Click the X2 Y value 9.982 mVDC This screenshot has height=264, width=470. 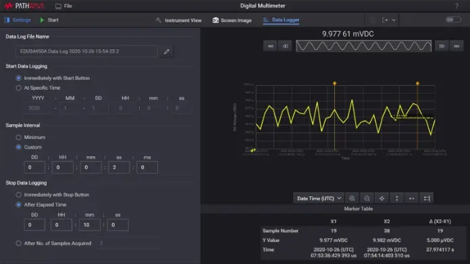click(x=387, y=240)
